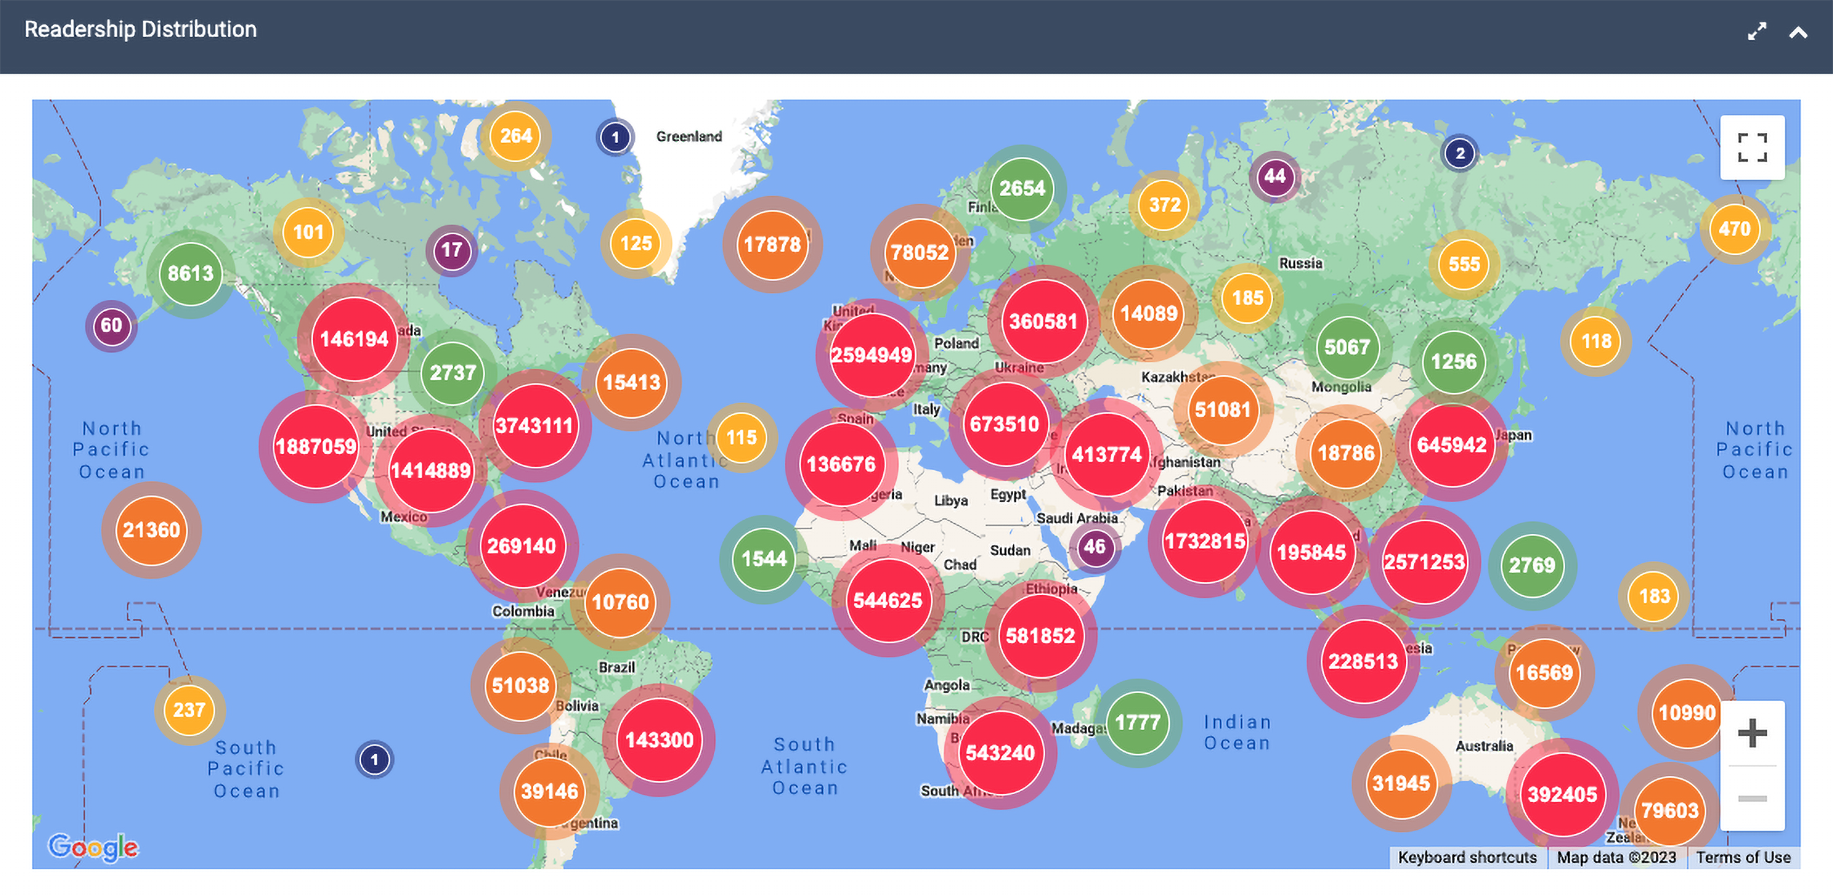Click the 2594949 cluster over United Kingdom
This screenshot has height=895, width=1833.
click(871, 354)
